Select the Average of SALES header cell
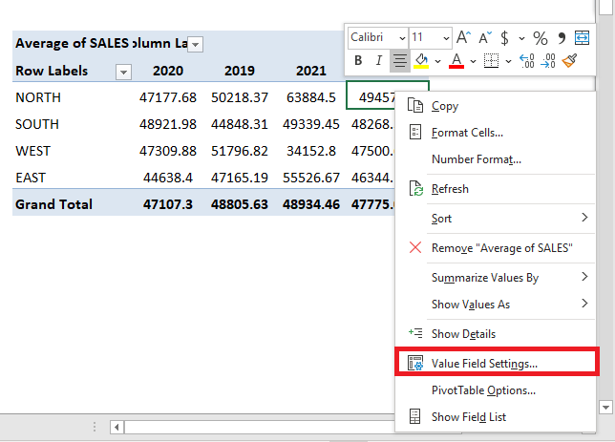615x442 pixels. point(72,43)
